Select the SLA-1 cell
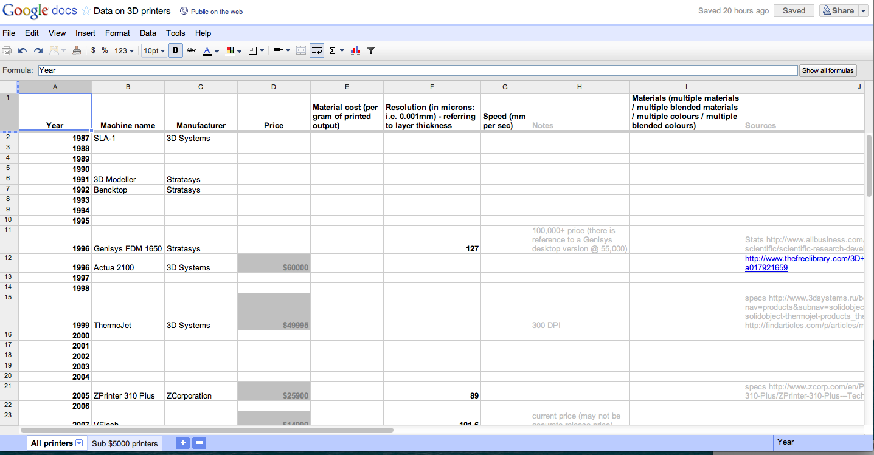This screenshot has height=455, width=874. [x=128, y=138]
